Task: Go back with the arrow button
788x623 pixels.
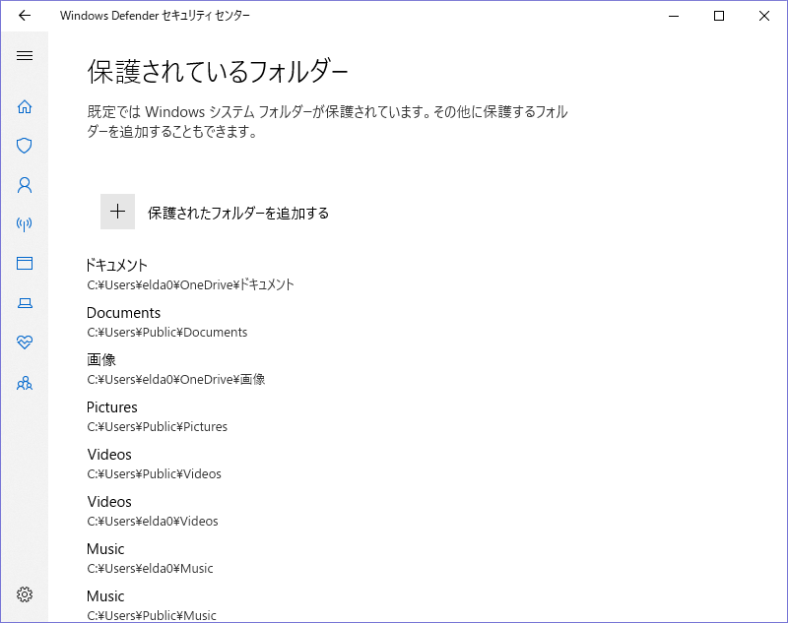Action: pos(24,16)
